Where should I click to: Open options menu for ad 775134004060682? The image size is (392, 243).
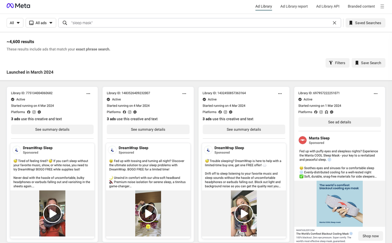(88, 94)
